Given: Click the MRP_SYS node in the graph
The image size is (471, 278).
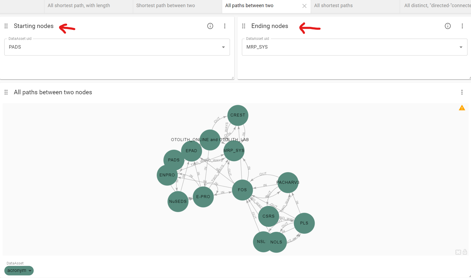Looking at the screenshot, I should (x=234, y=151).
